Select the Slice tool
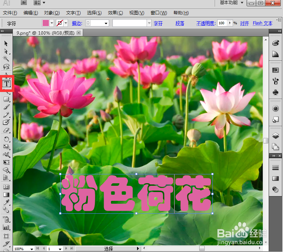The width and height of the screenshot is (283, 252). tap(6, 244)
